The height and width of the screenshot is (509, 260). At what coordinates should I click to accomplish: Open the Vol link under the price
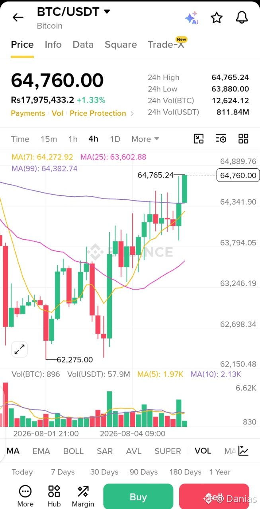57,113
